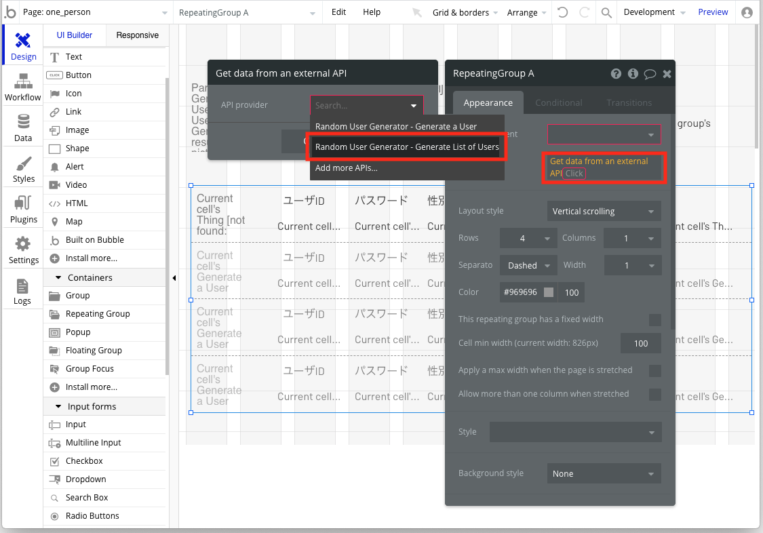Viewport: 763px width, 533px height.
Task: Select the Text element tool
Action: coord(104,57)
